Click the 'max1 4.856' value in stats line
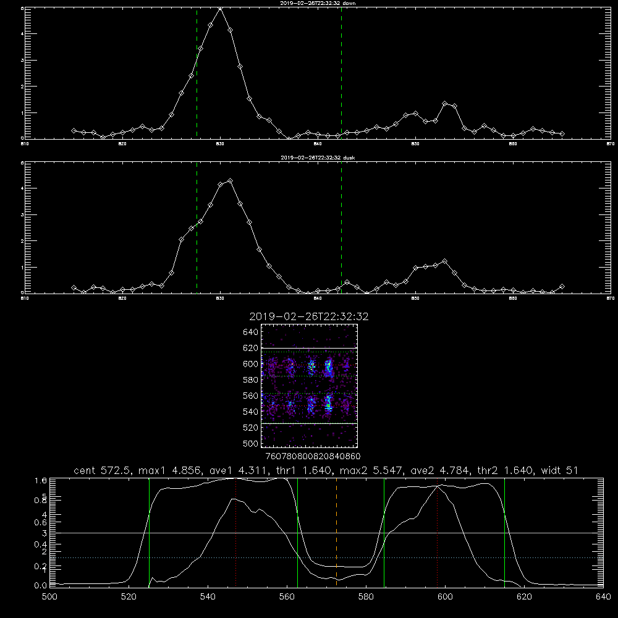Screen dimensions: 618x618 169,470
